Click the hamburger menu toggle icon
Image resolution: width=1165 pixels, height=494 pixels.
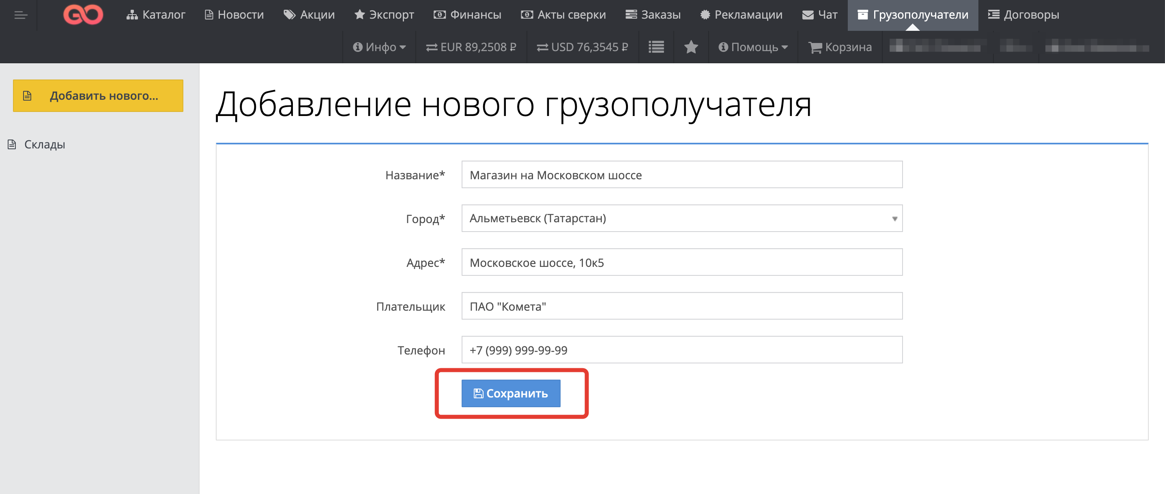(x=21, y=15)
